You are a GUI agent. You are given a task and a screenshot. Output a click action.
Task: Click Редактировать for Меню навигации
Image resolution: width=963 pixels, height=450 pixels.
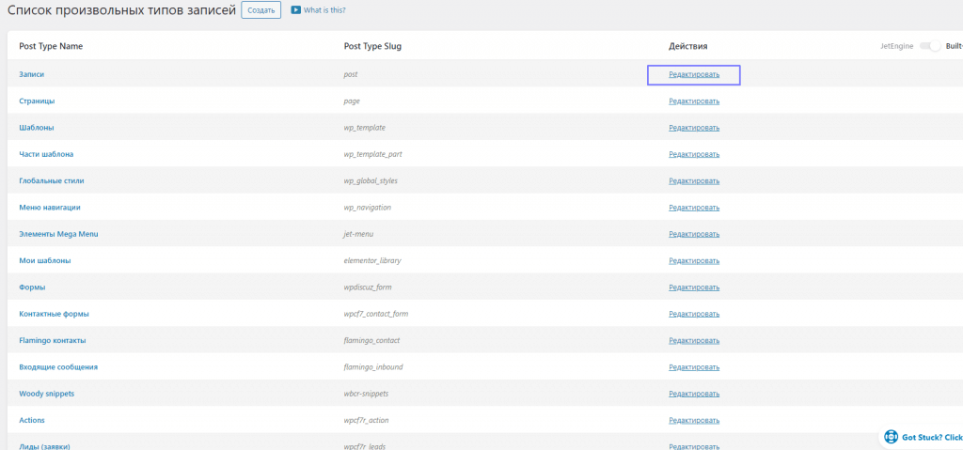click(x=694, y=208)
